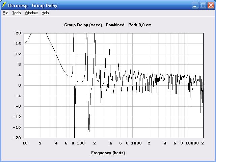The height and width of the screenshot is (162, 238).
Task: Open the Tools menu
Action: pos(17,13)
